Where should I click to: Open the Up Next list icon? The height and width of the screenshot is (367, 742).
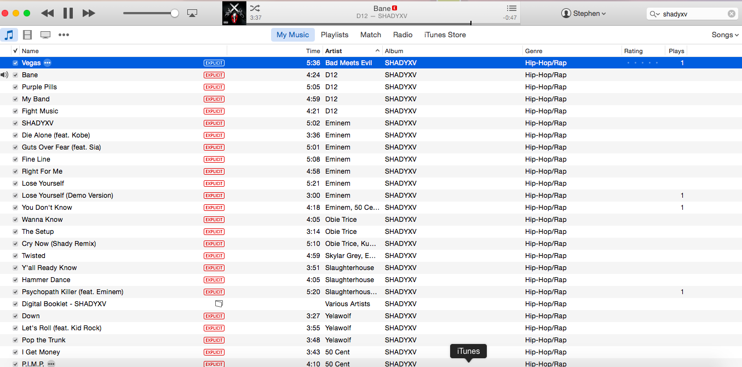[x=511, y=8]
